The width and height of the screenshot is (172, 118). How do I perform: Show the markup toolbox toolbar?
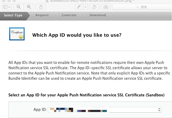click(x=106, y=7)
